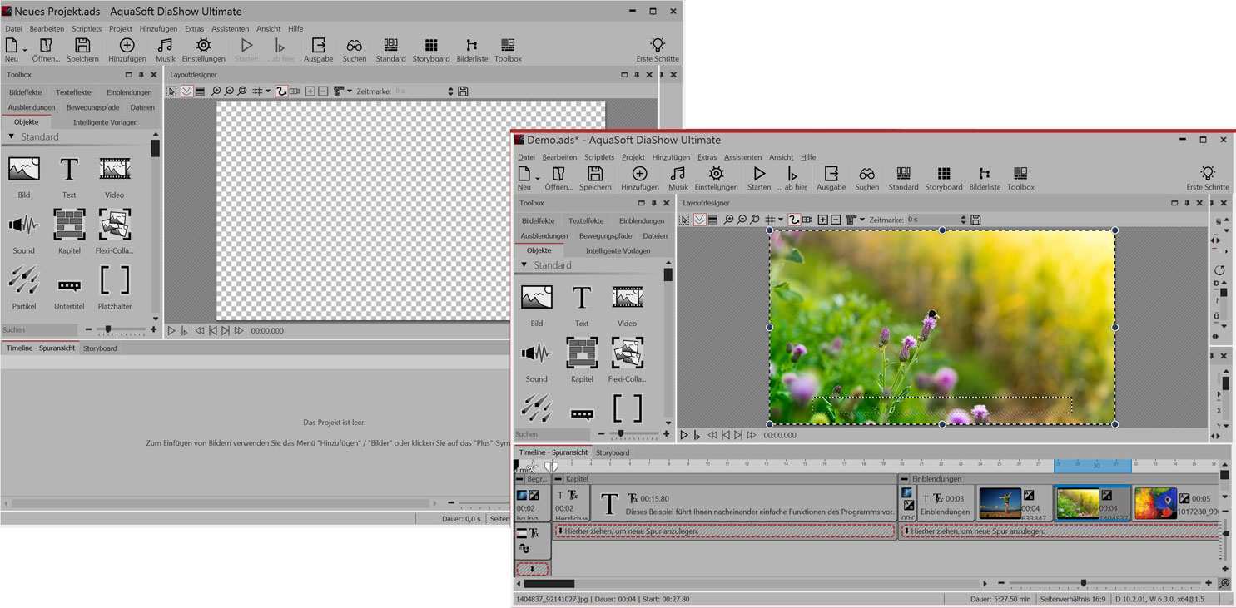Click Erste Schritte lightbulb in Demo.ads window
Image resolution: width=1236 pixels, height=608 pixels.
tap(1207, 174)
